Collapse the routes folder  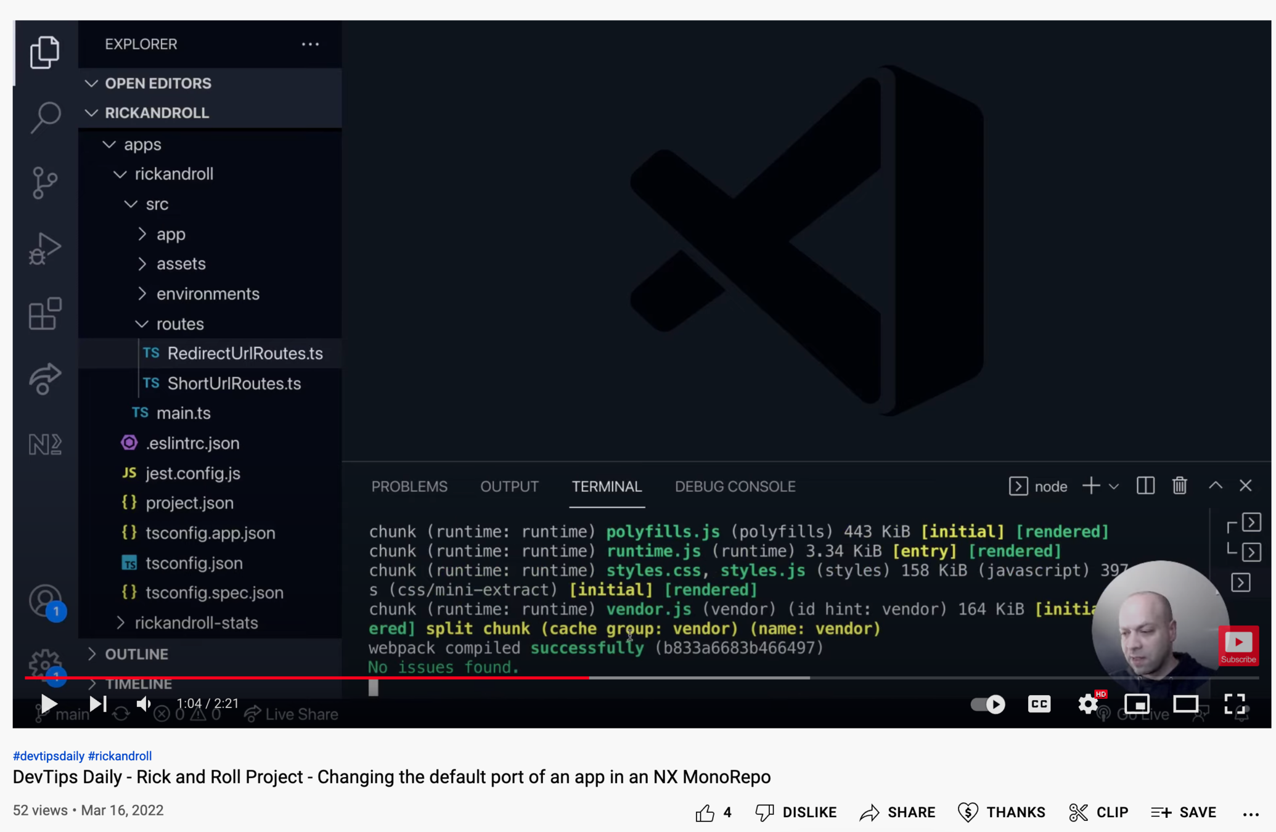179,324
